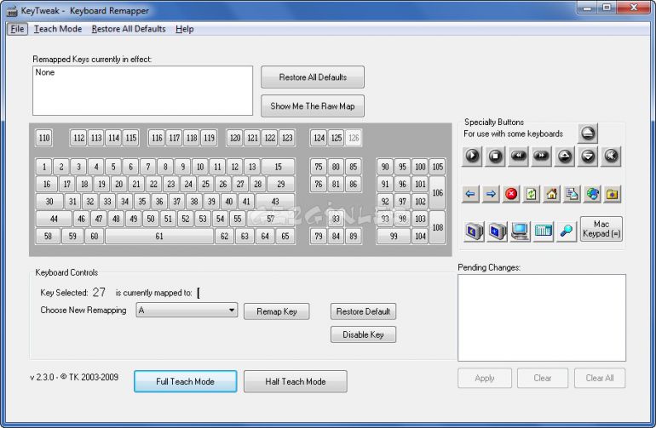Click the Remap Key button
Screen dimensions: 656x428
(x=277, y=311)
